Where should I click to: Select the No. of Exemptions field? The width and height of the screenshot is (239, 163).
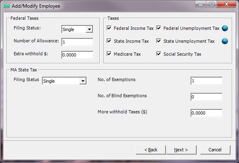click(x=206, y=81)
